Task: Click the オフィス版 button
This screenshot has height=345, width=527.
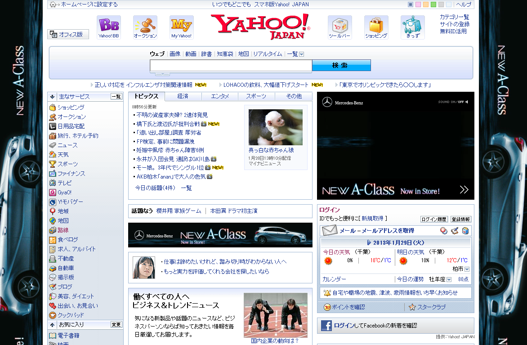Action: 68,34
